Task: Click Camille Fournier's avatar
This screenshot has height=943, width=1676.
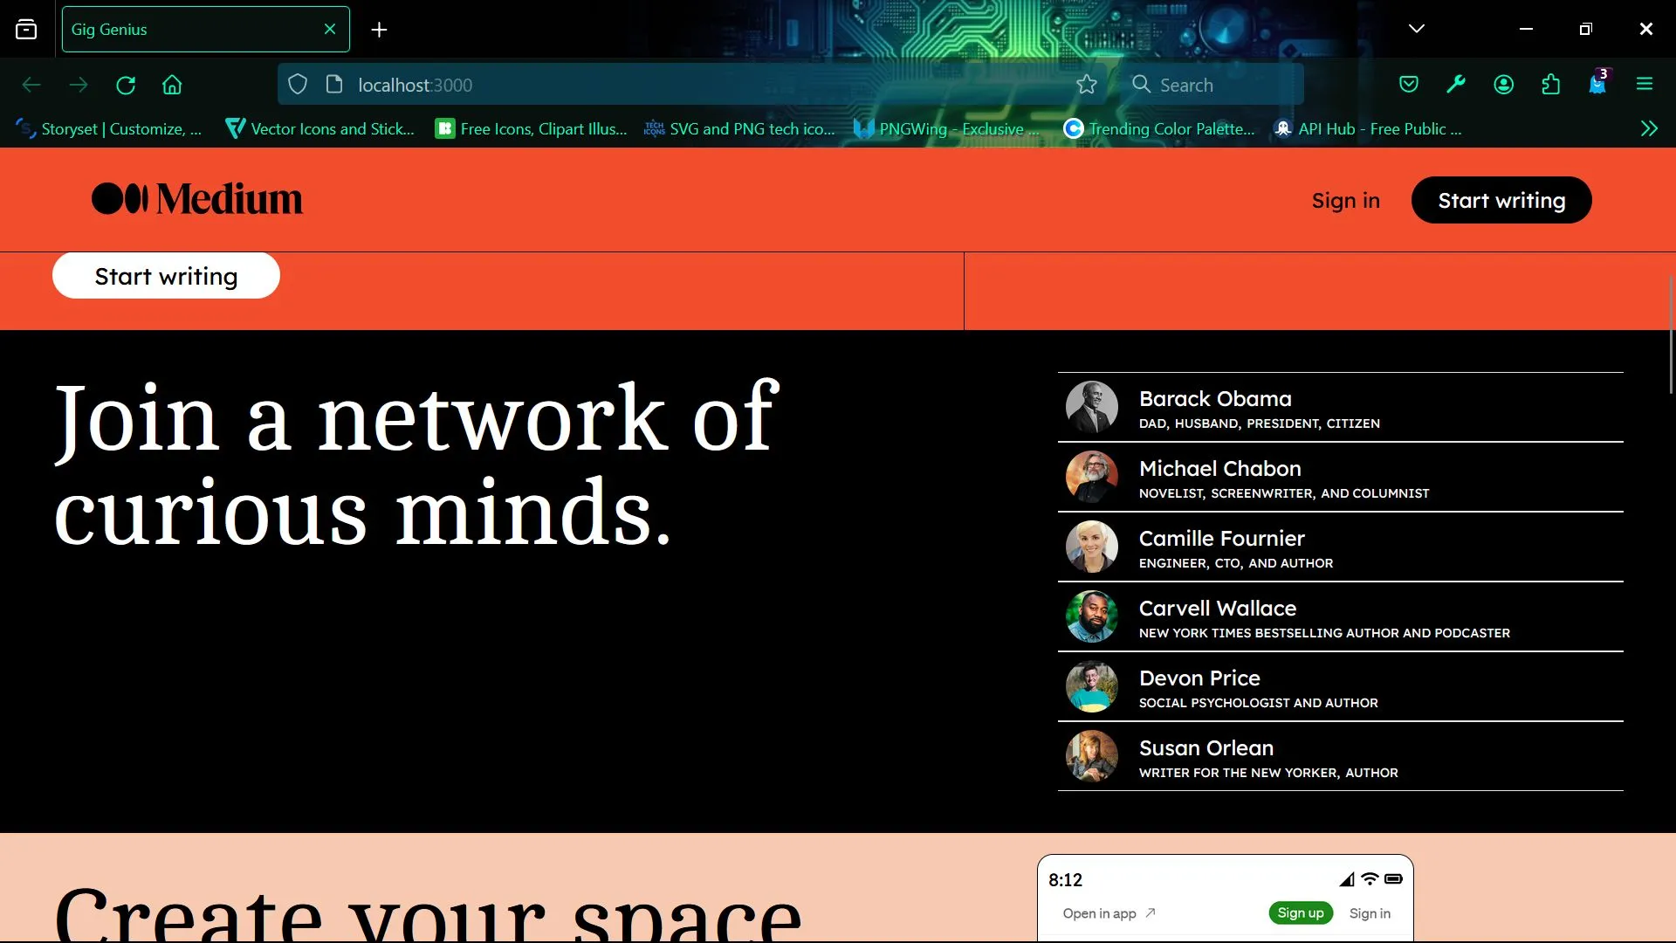Action: (1091, 547)
